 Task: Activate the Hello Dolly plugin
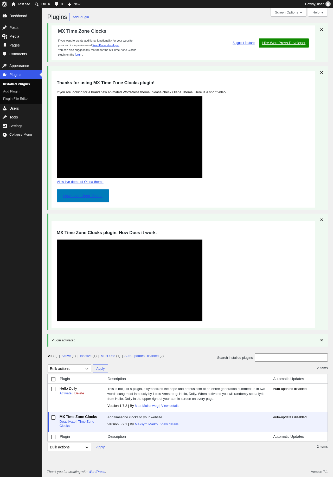pos(66,393)
